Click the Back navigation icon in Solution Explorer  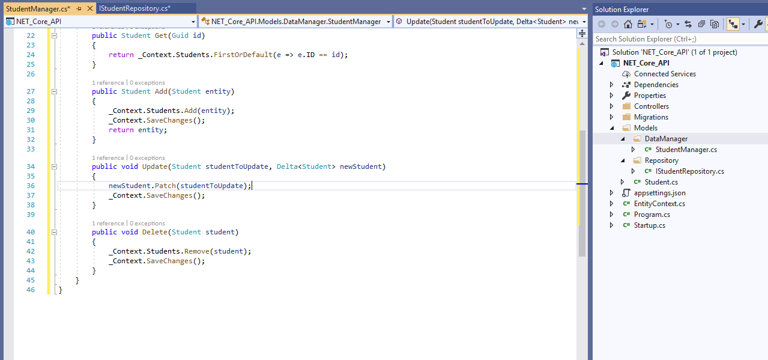point(601,23)
